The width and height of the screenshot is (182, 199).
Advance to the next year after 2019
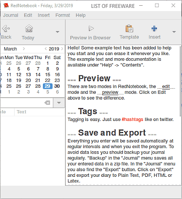[62, 49]
